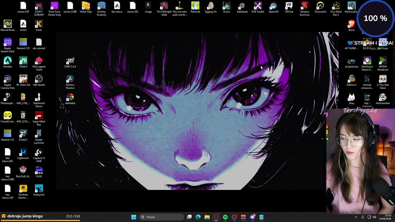Select the RV There Yet desktop shortcut
Viewport: 395px width, 222px height.
pos(23,81)
